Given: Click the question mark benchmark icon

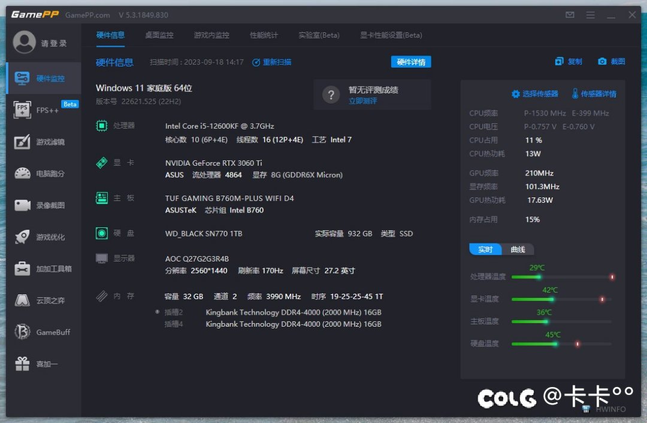Looking at the screenshot, I should (x=331, y=95).
